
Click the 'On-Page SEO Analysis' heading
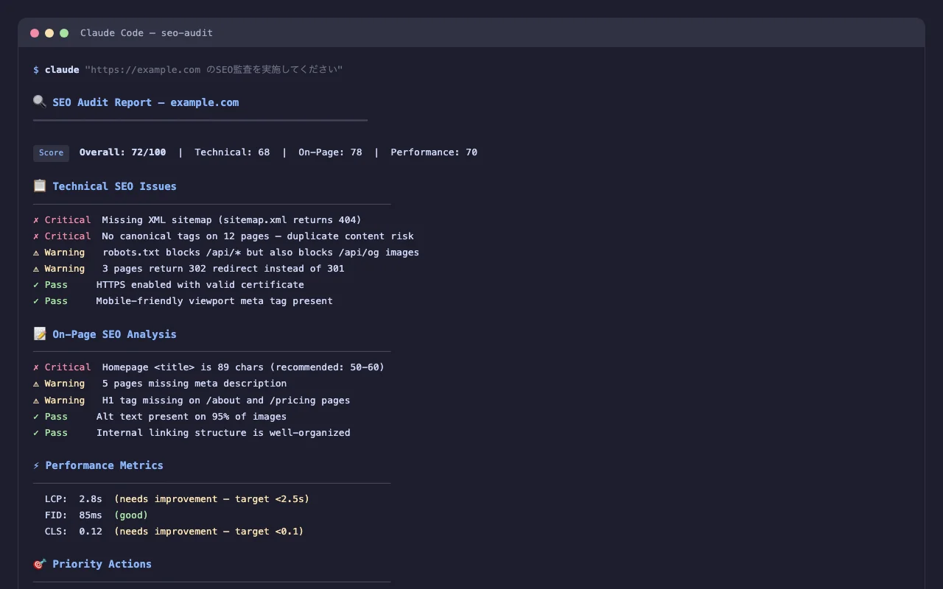tap(114, 334)
